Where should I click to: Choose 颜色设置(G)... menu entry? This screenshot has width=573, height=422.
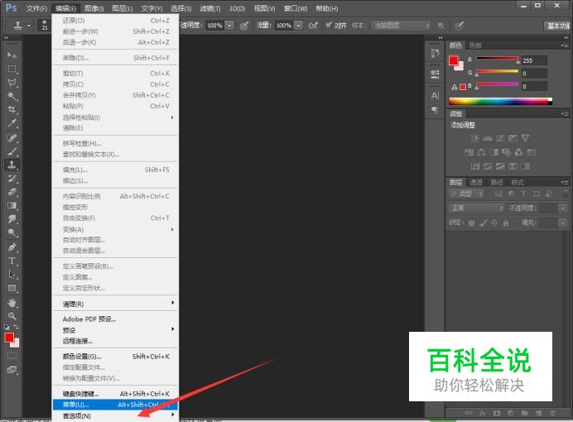pyautogui.click(x=115, y=357)
